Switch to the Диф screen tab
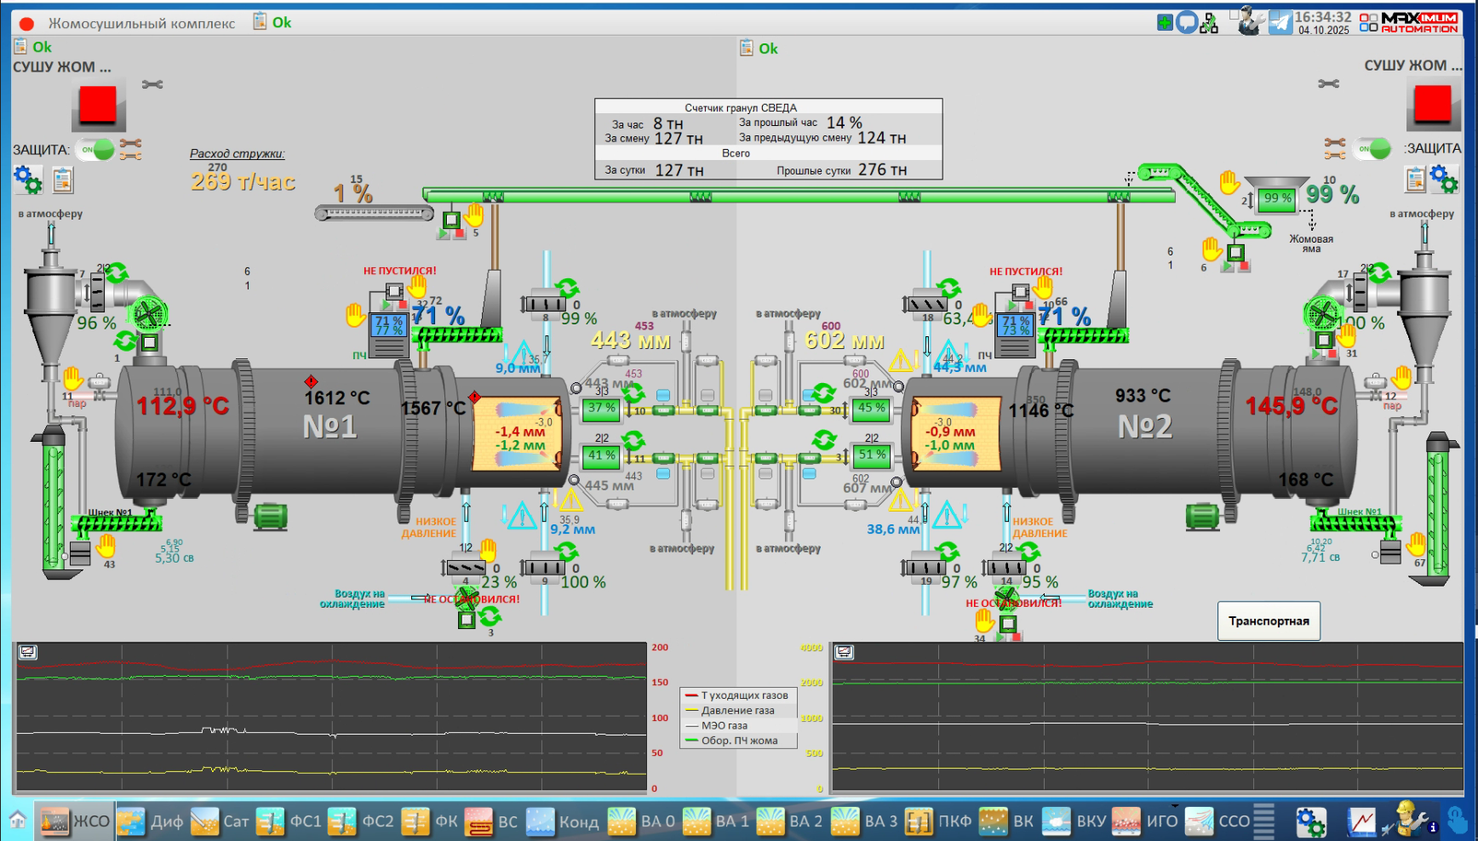1478x841 pixels. [151, 821]
